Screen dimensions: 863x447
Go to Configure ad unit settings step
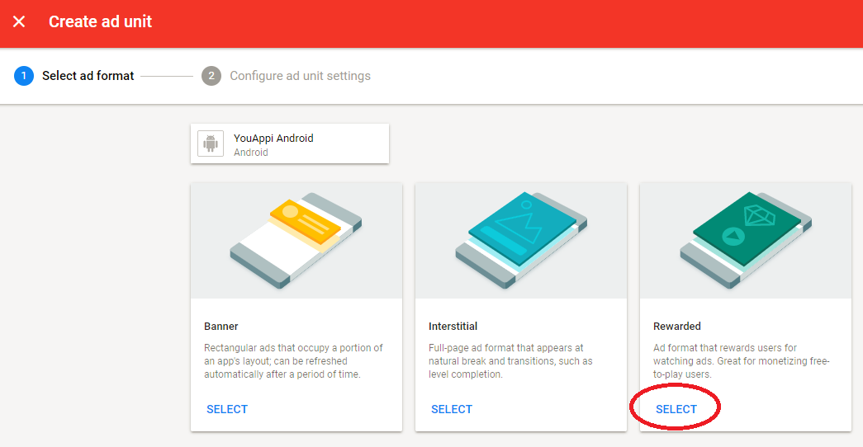pos(300,76)
